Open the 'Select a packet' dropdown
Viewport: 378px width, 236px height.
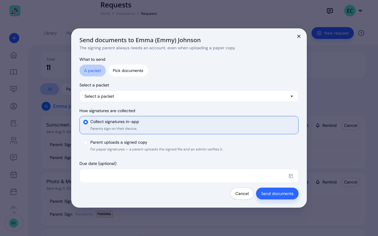tap(189, 96)
